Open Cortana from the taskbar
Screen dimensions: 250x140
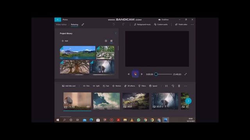click(71, 120)
